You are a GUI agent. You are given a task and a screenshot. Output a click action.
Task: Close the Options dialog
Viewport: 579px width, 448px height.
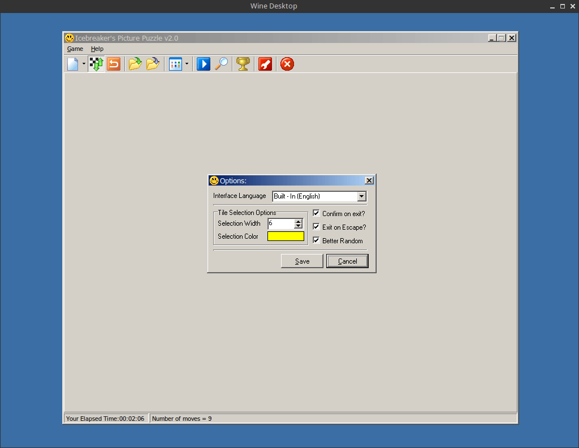coord(369,180)
